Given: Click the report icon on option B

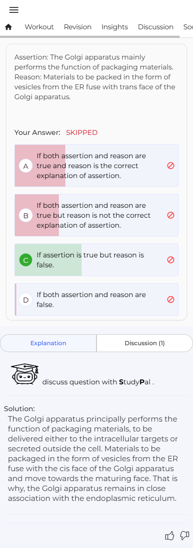Looking at the screenshot, I should pyautogui.click(x=171, y=215).
